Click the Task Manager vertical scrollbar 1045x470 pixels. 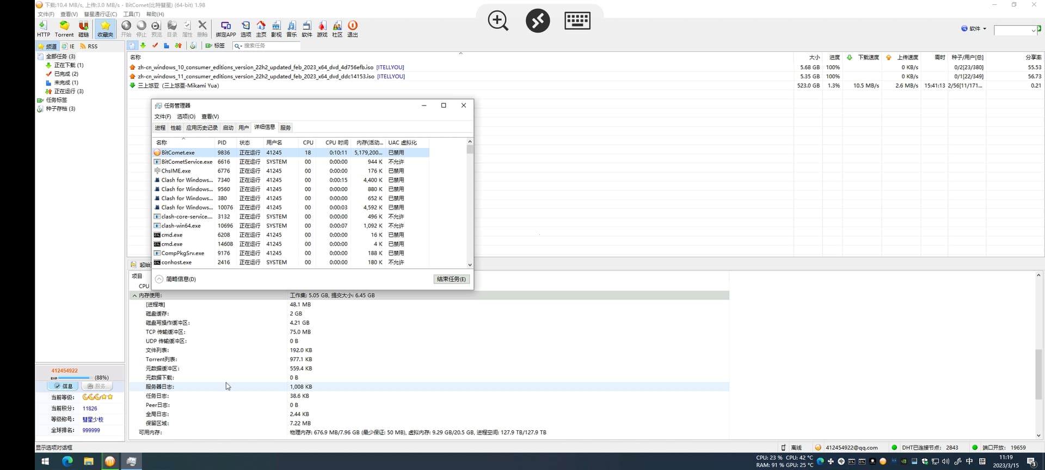pyautogui.click(x=470, y=203)
